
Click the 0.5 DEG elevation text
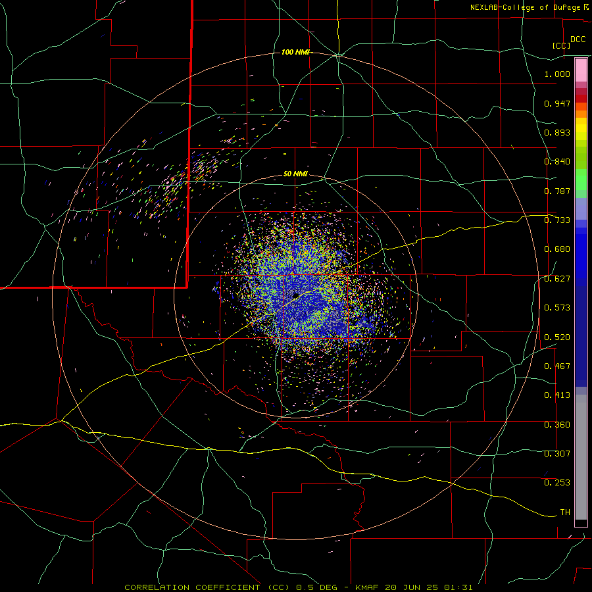coord(316,587)
